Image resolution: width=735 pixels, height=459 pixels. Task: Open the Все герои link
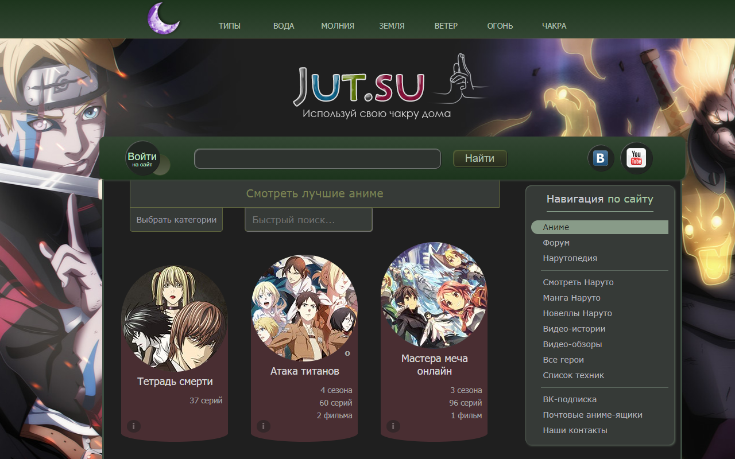[563, 360]
